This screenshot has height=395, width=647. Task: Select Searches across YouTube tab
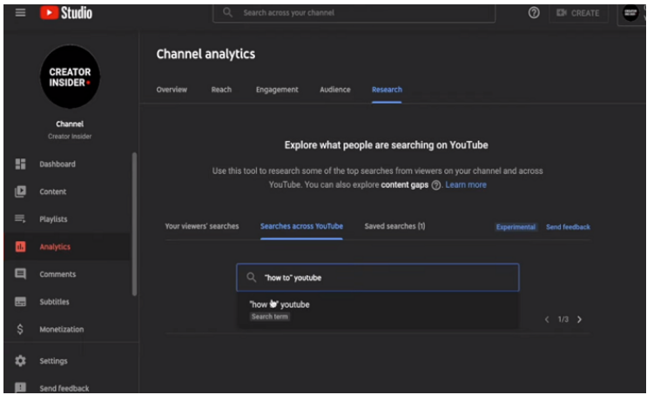[301, 226]
